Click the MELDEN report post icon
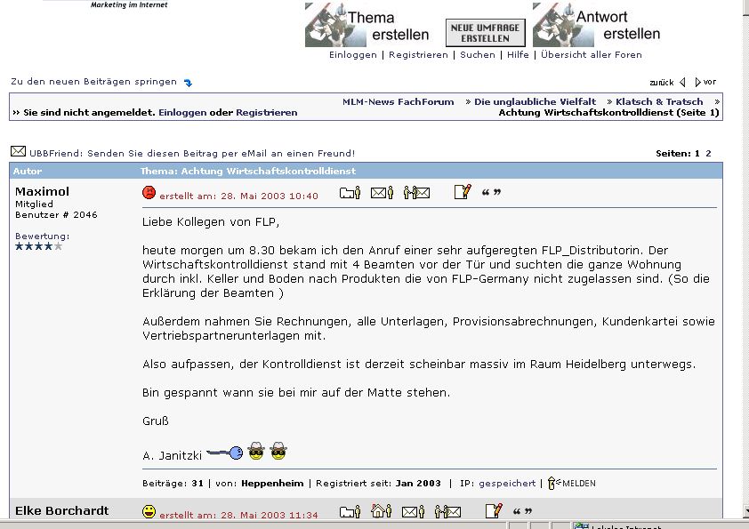 click(571, 483)
